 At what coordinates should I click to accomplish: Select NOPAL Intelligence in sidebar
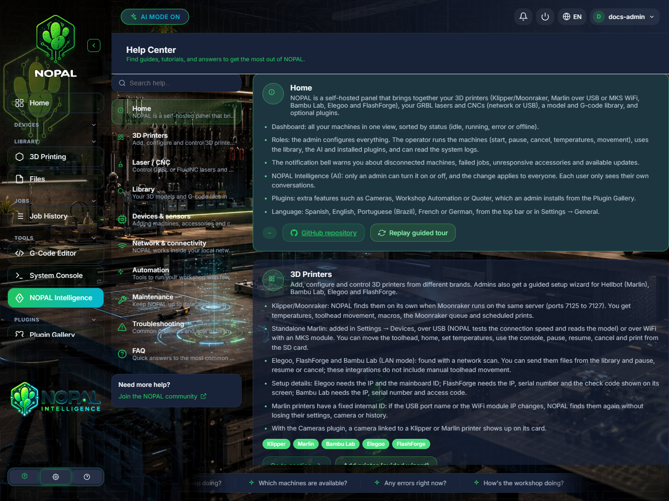pos(56,298)
